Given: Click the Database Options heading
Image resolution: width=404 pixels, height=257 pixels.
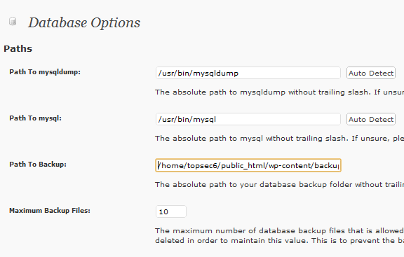Looking at the screenshot, I should (x=84, y=22).
